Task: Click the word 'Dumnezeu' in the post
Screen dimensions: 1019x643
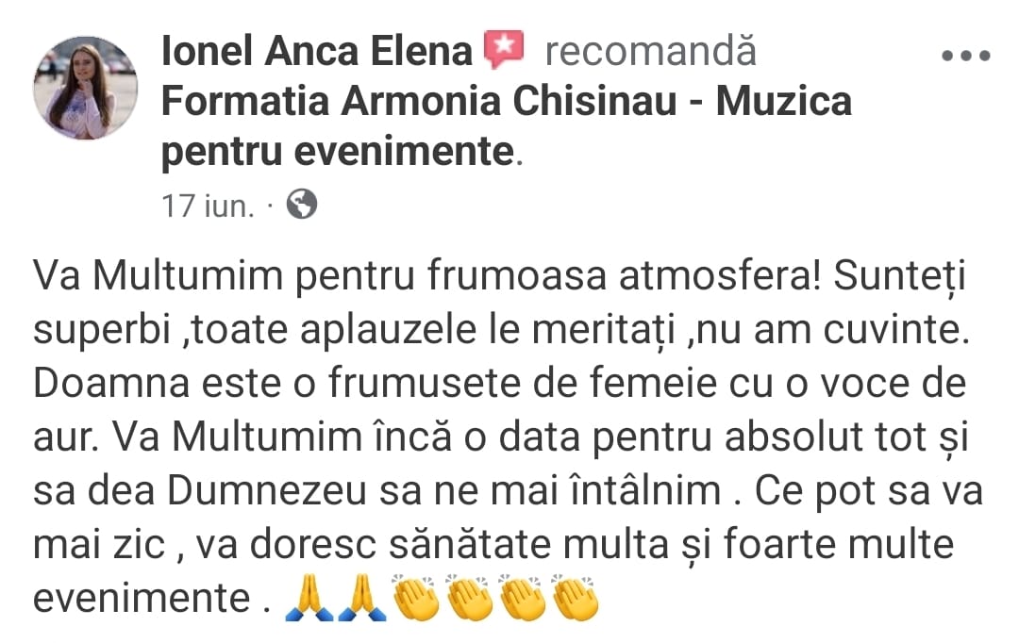Action: click(x=268, y=490)
